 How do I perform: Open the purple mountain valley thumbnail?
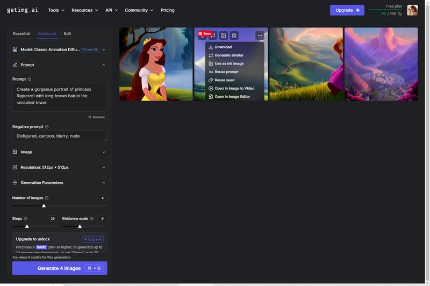coord(381,64)
